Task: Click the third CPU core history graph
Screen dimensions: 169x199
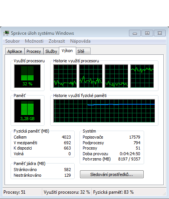Action: [117, 76]
